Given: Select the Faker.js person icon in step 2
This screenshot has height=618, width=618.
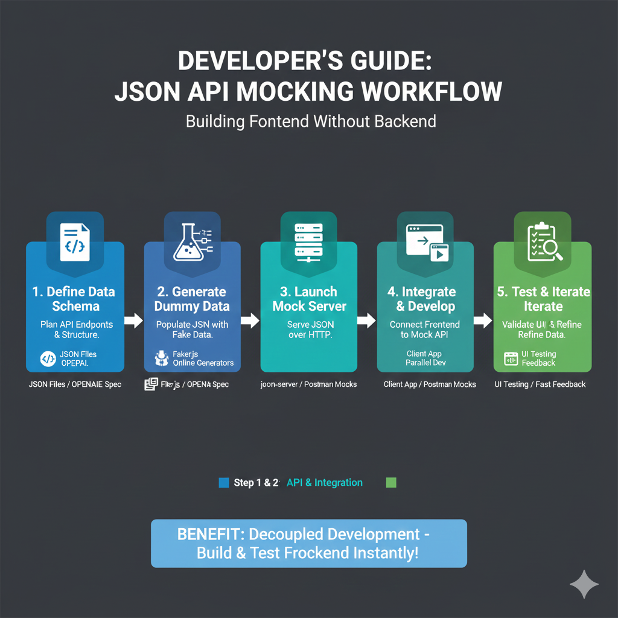Looking at the screenshot, I should 162,357.
